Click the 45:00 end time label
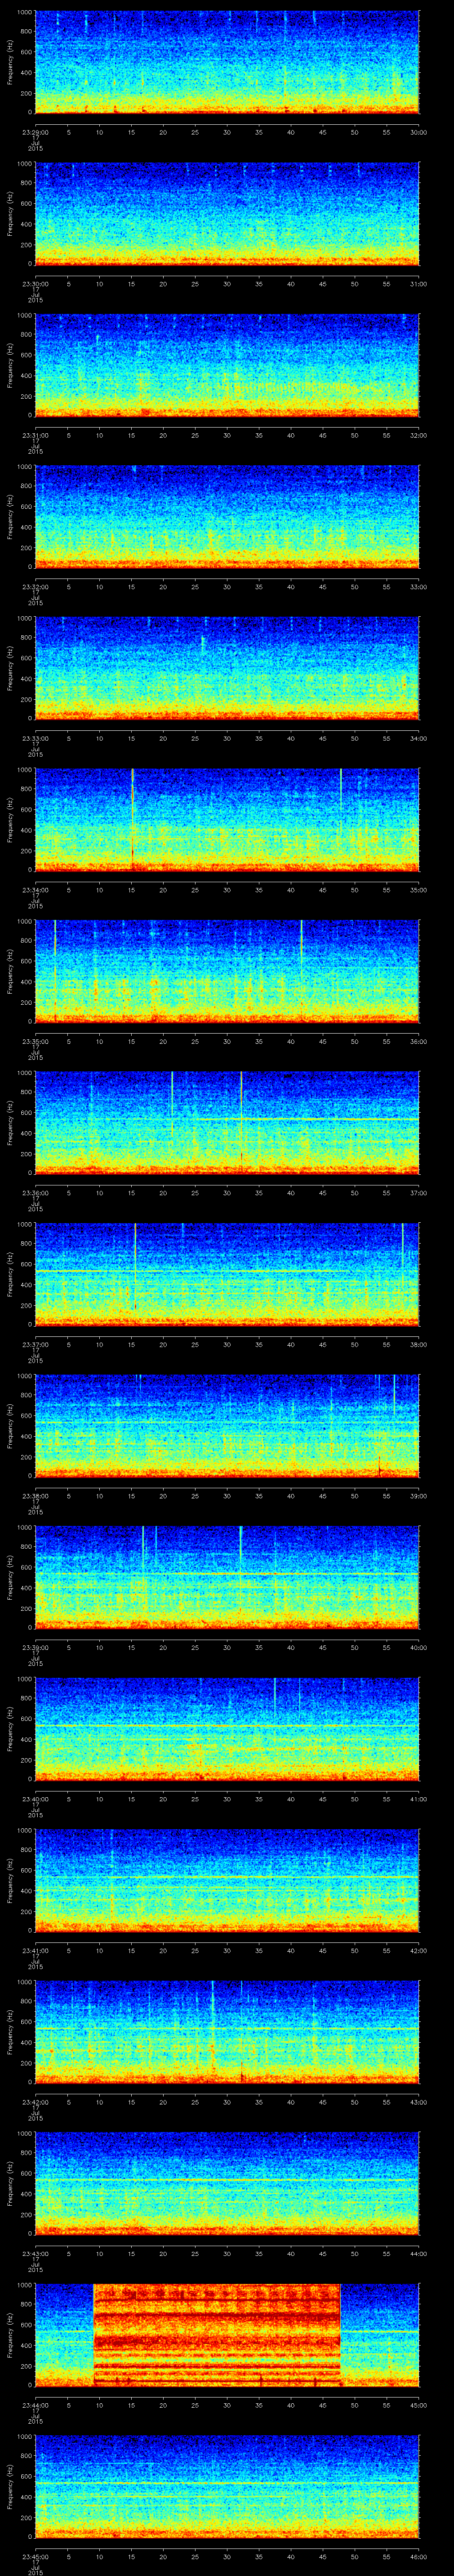 [418, 2406]
